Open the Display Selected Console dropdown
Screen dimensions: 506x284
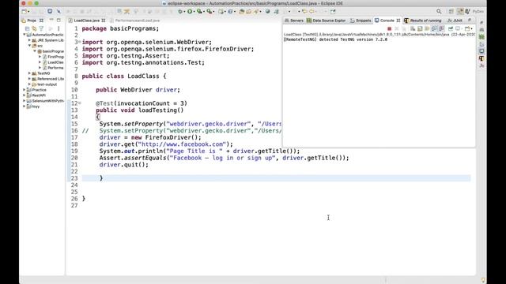click(462, 28)
